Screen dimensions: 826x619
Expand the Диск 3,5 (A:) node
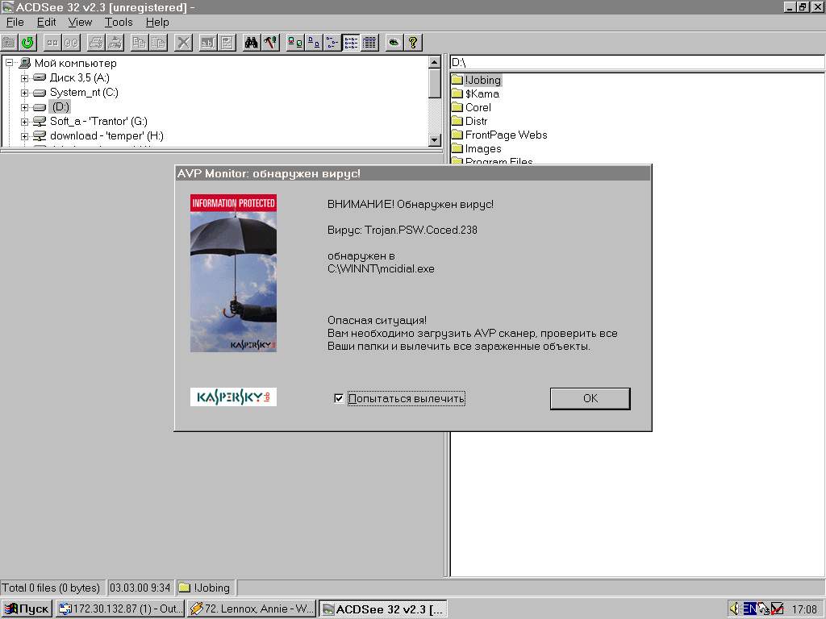click(24, 78)
